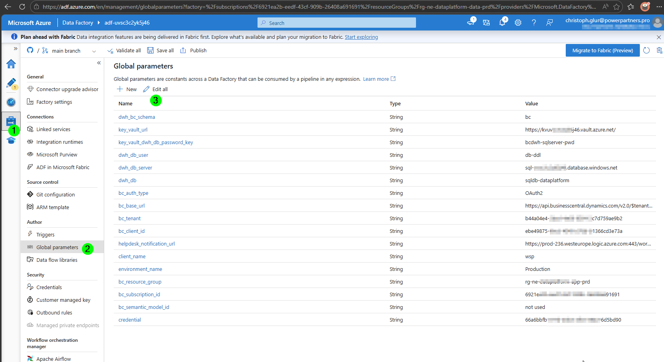Click the Microsoft Azure logo text
The width and height of the screenshot is (664, 362).
[x=29, y=23]
